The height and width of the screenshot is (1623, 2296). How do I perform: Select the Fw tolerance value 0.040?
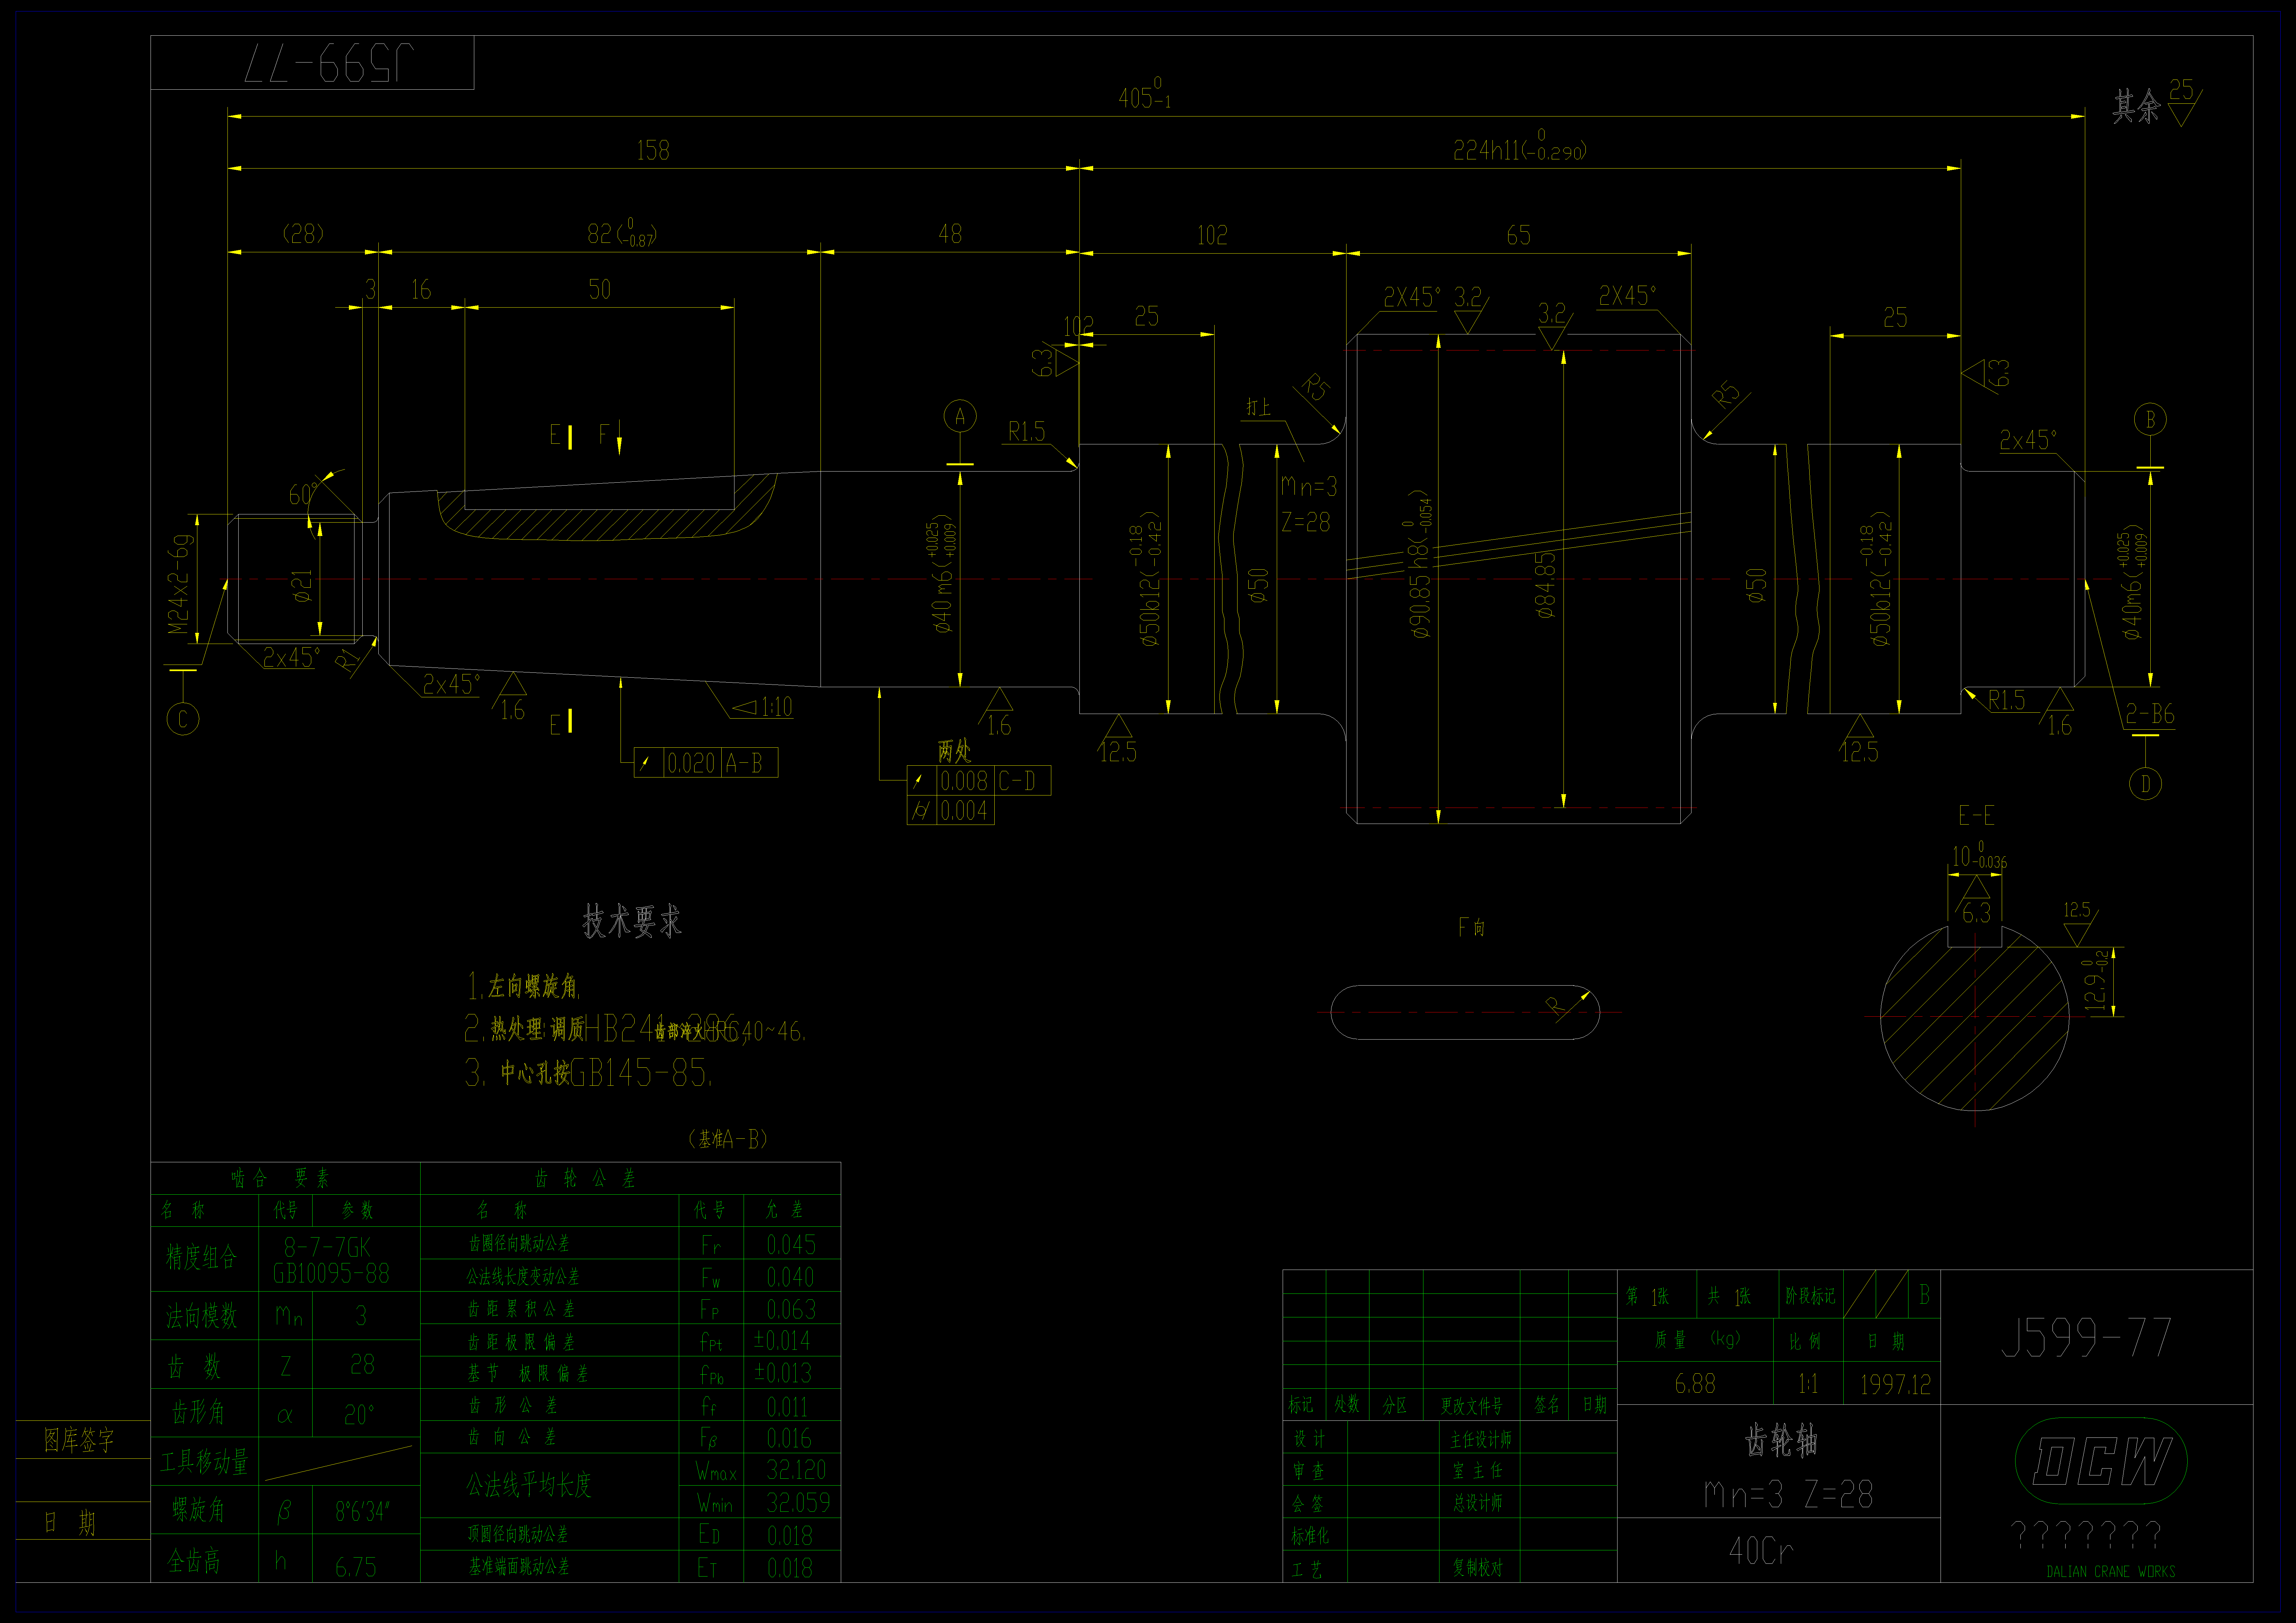pyautogui.click(x=790, y=1277)
